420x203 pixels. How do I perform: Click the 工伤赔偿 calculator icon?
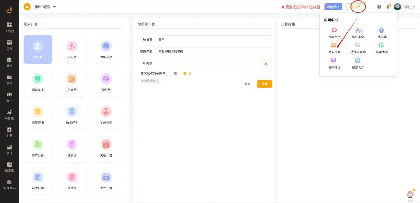click(x=106, y=115)
